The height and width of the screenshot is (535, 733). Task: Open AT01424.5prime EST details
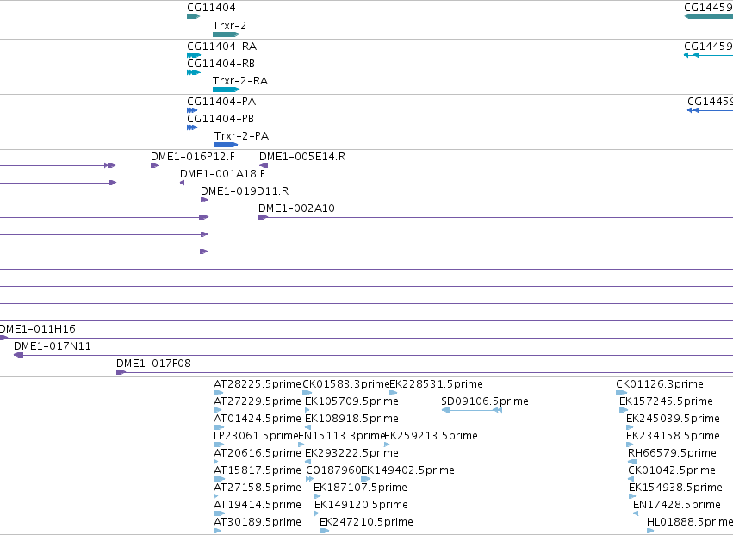258,419
